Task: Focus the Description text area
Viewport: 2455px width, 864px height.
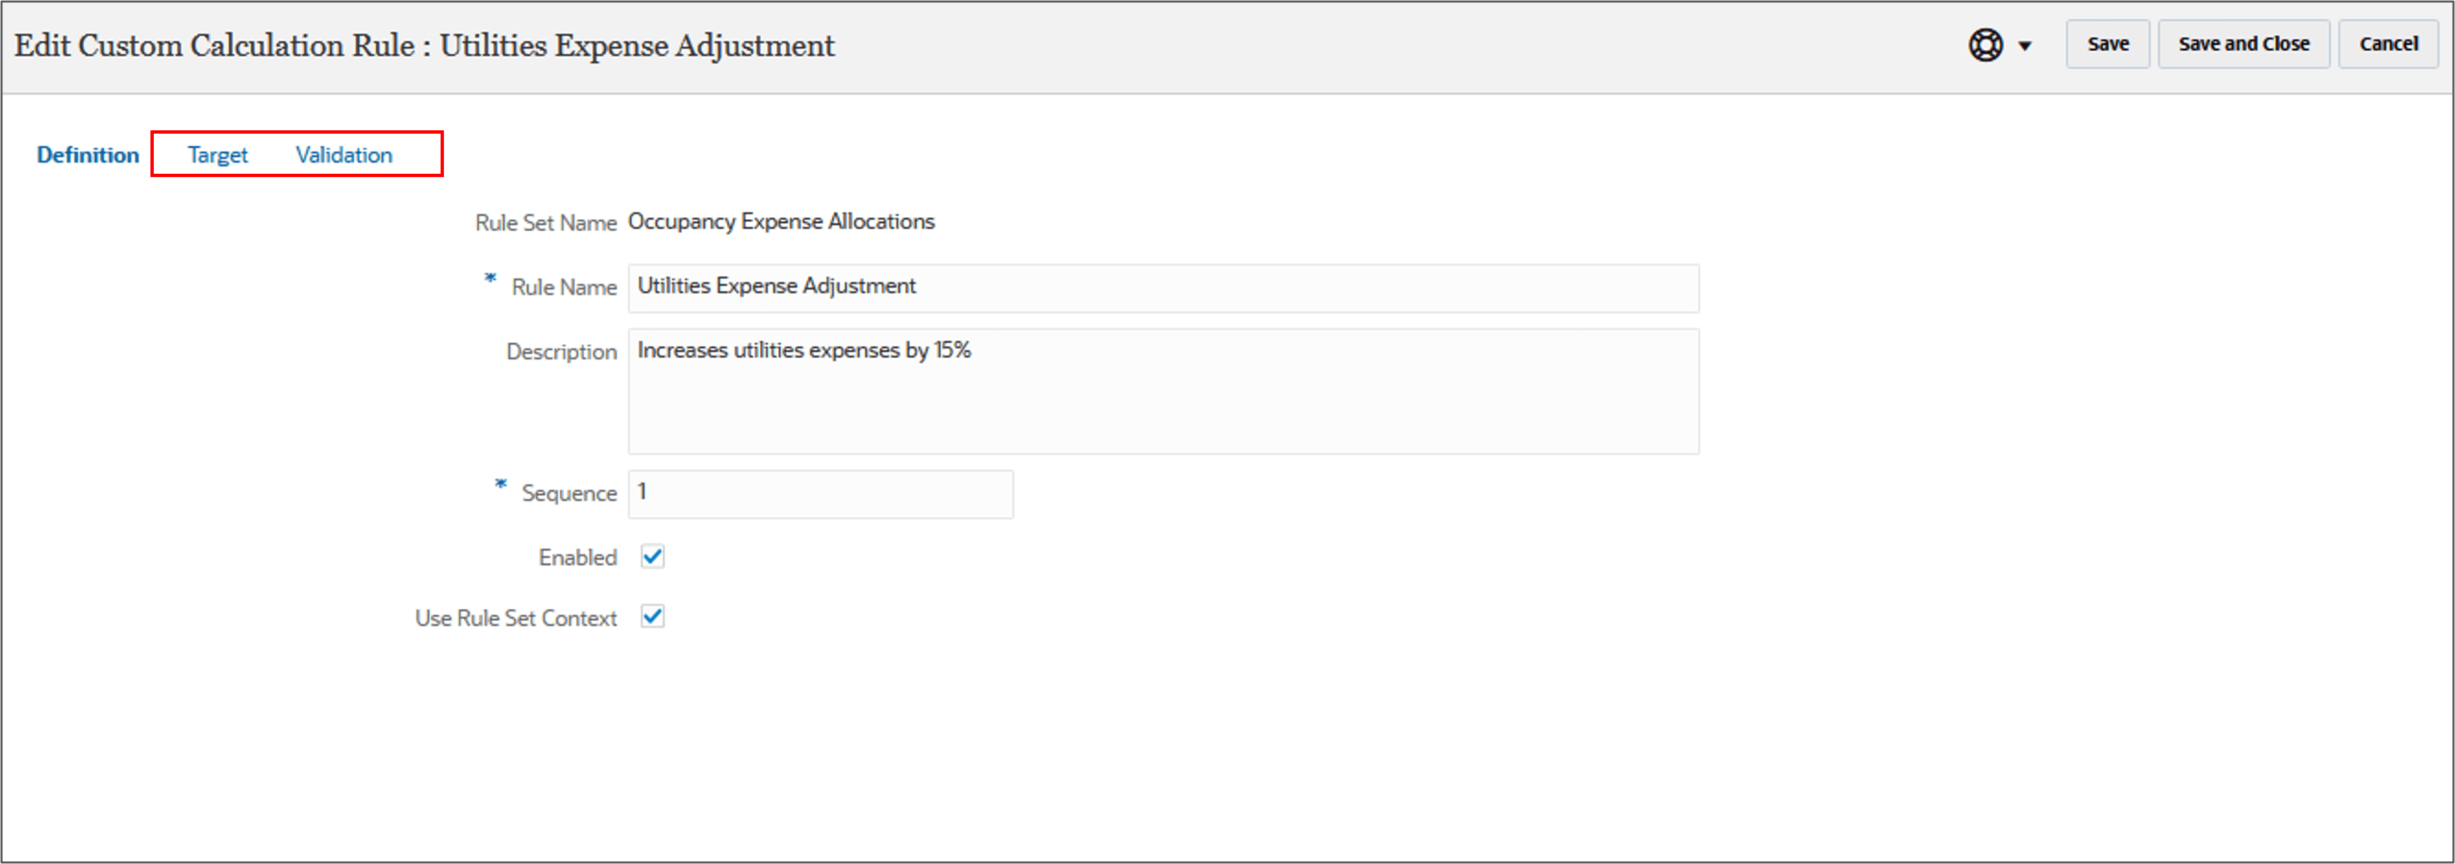Action: click(1163, 392)
